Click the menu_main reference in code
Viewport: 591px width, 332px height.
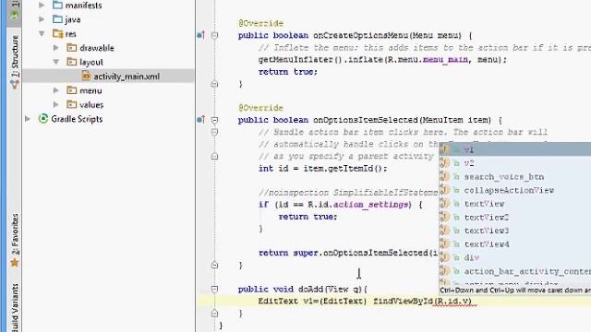(x=445, y=60)
